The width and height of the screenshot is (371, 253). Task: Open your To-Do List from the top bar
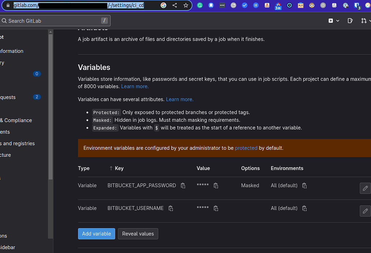click(350, 21)
